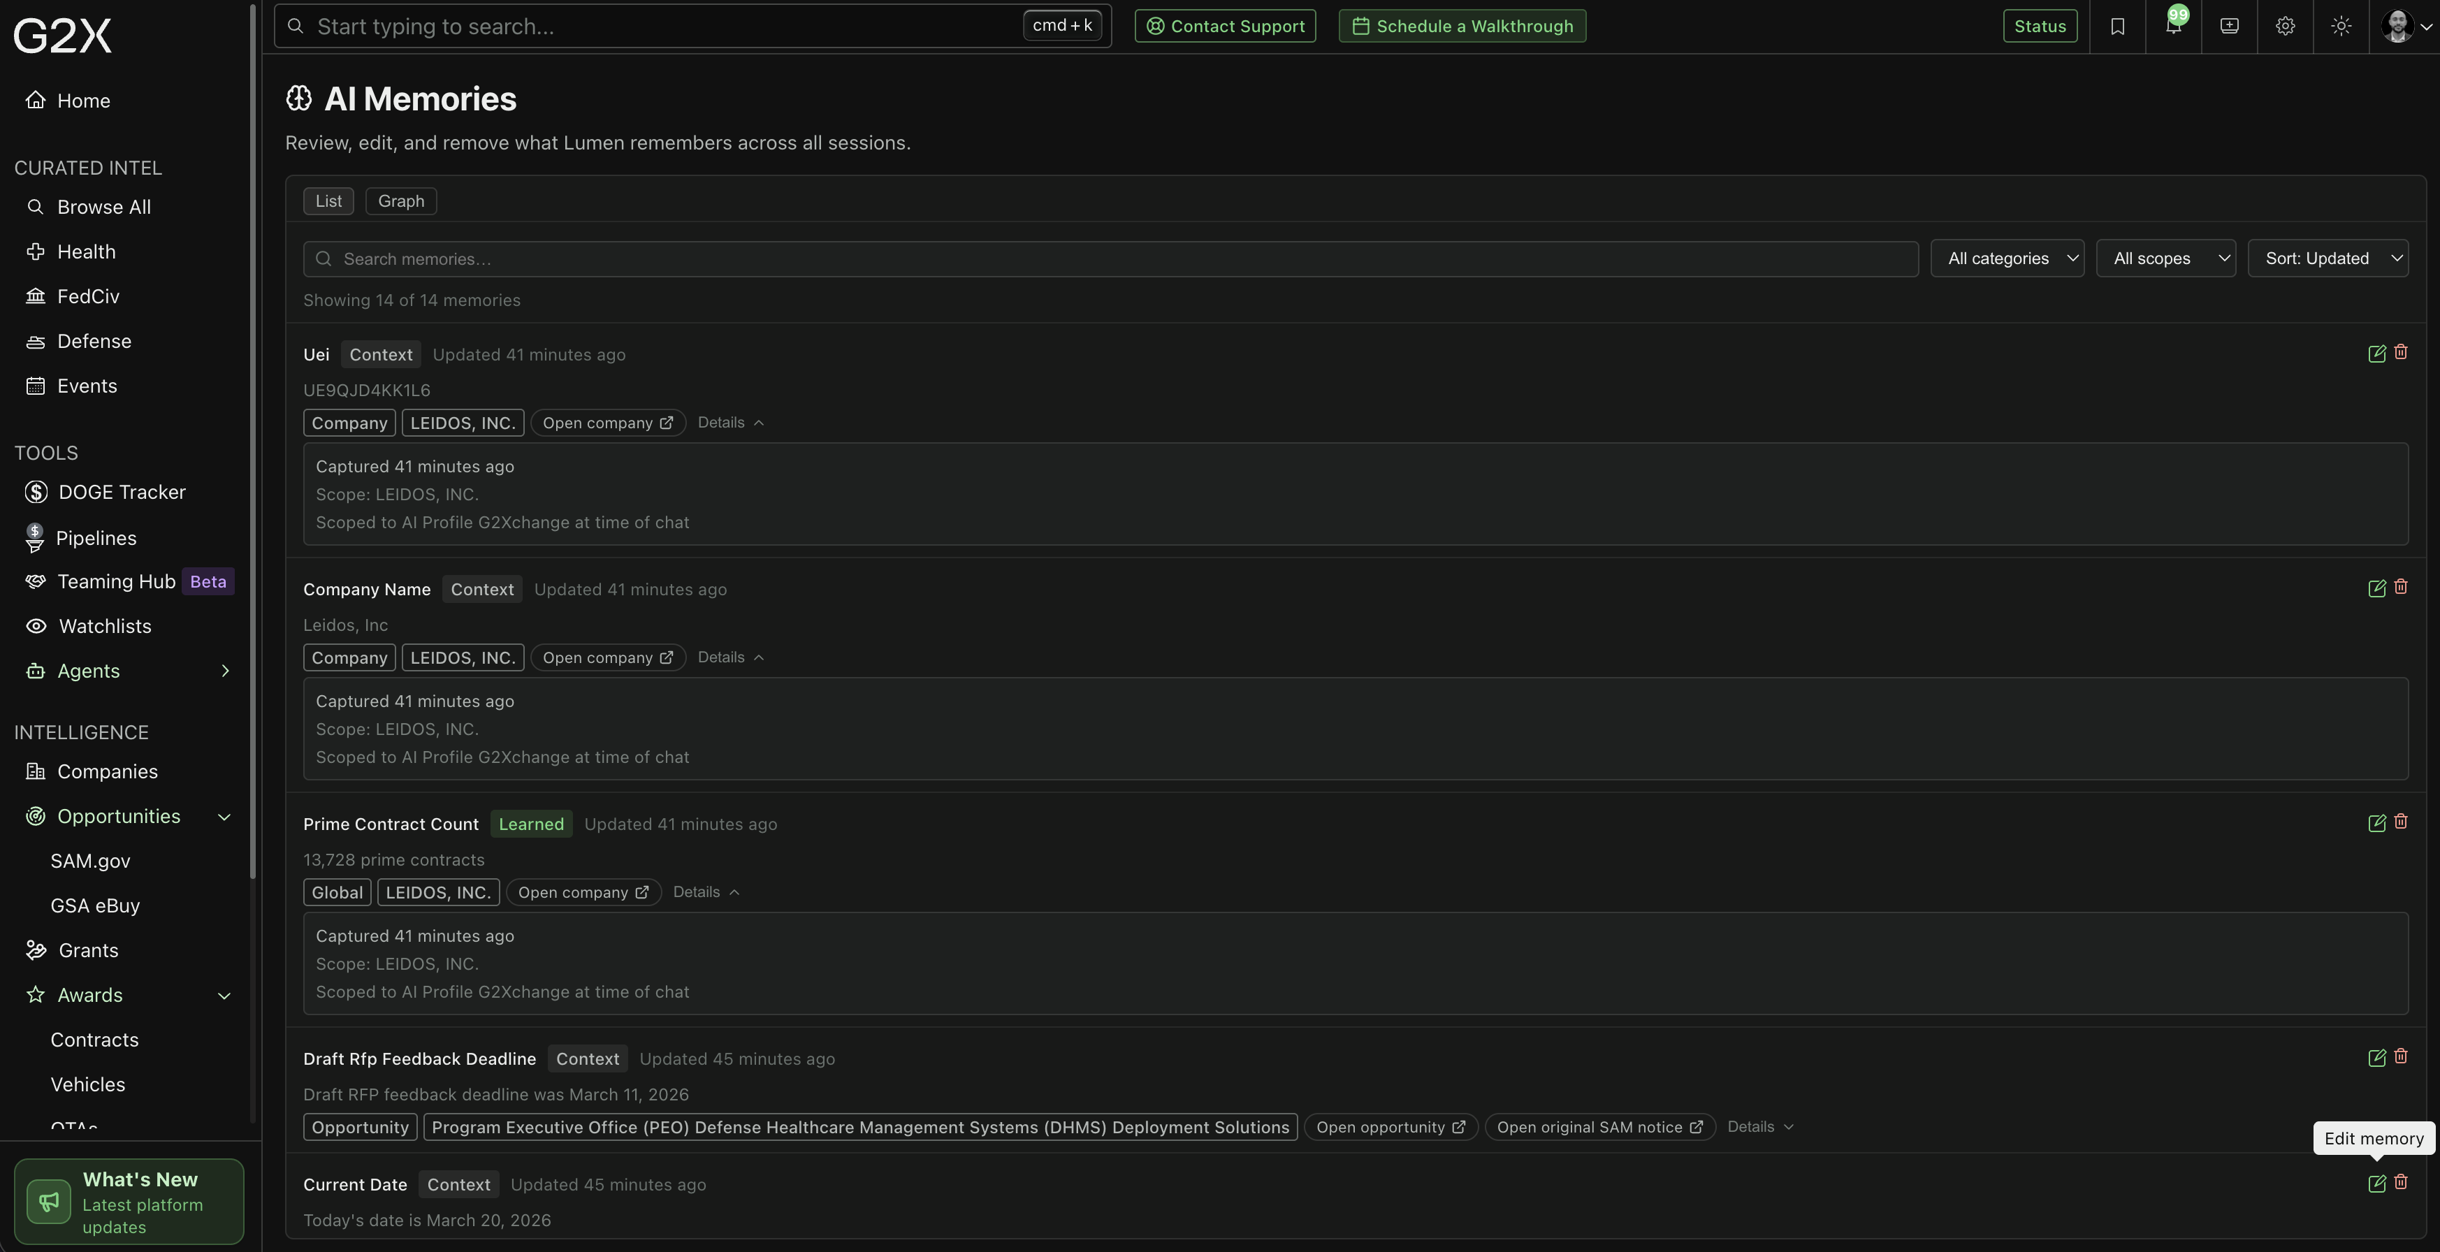Open GSA eBuy under Opportunities
Viewport: 2440px width, 1252px height.
pyautogui.click(x=95, y=905)
